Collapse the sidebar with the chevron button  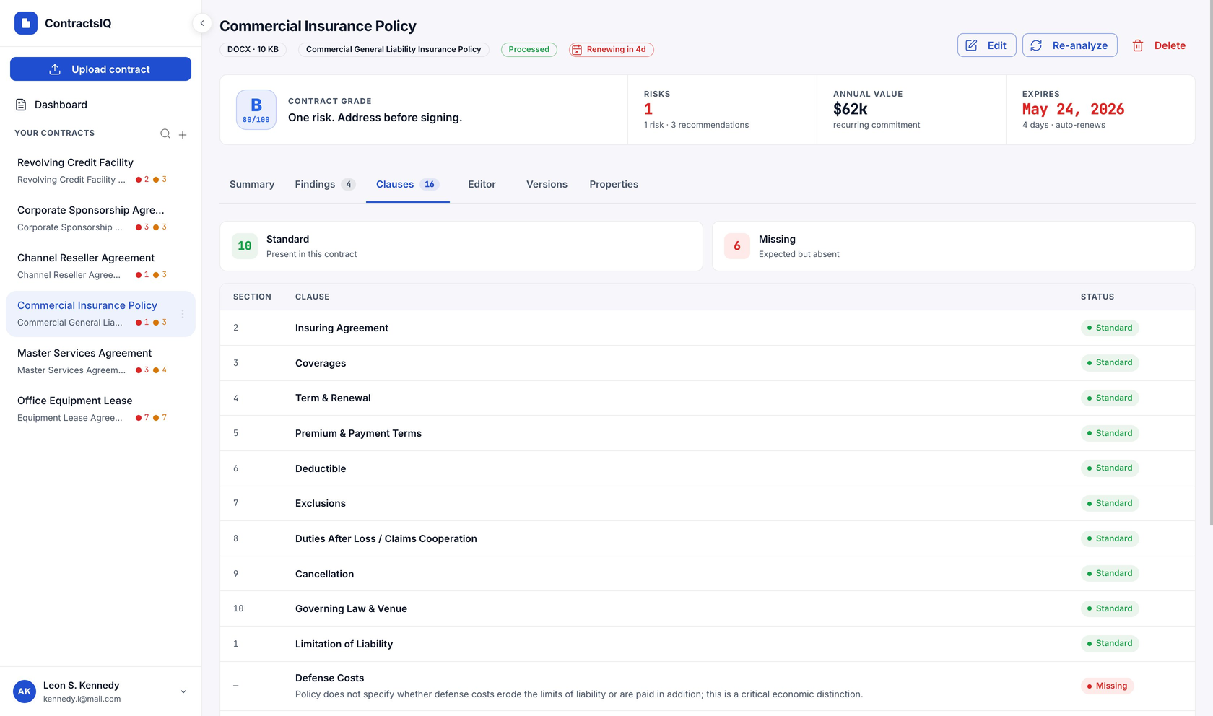[x=202, y=23]
